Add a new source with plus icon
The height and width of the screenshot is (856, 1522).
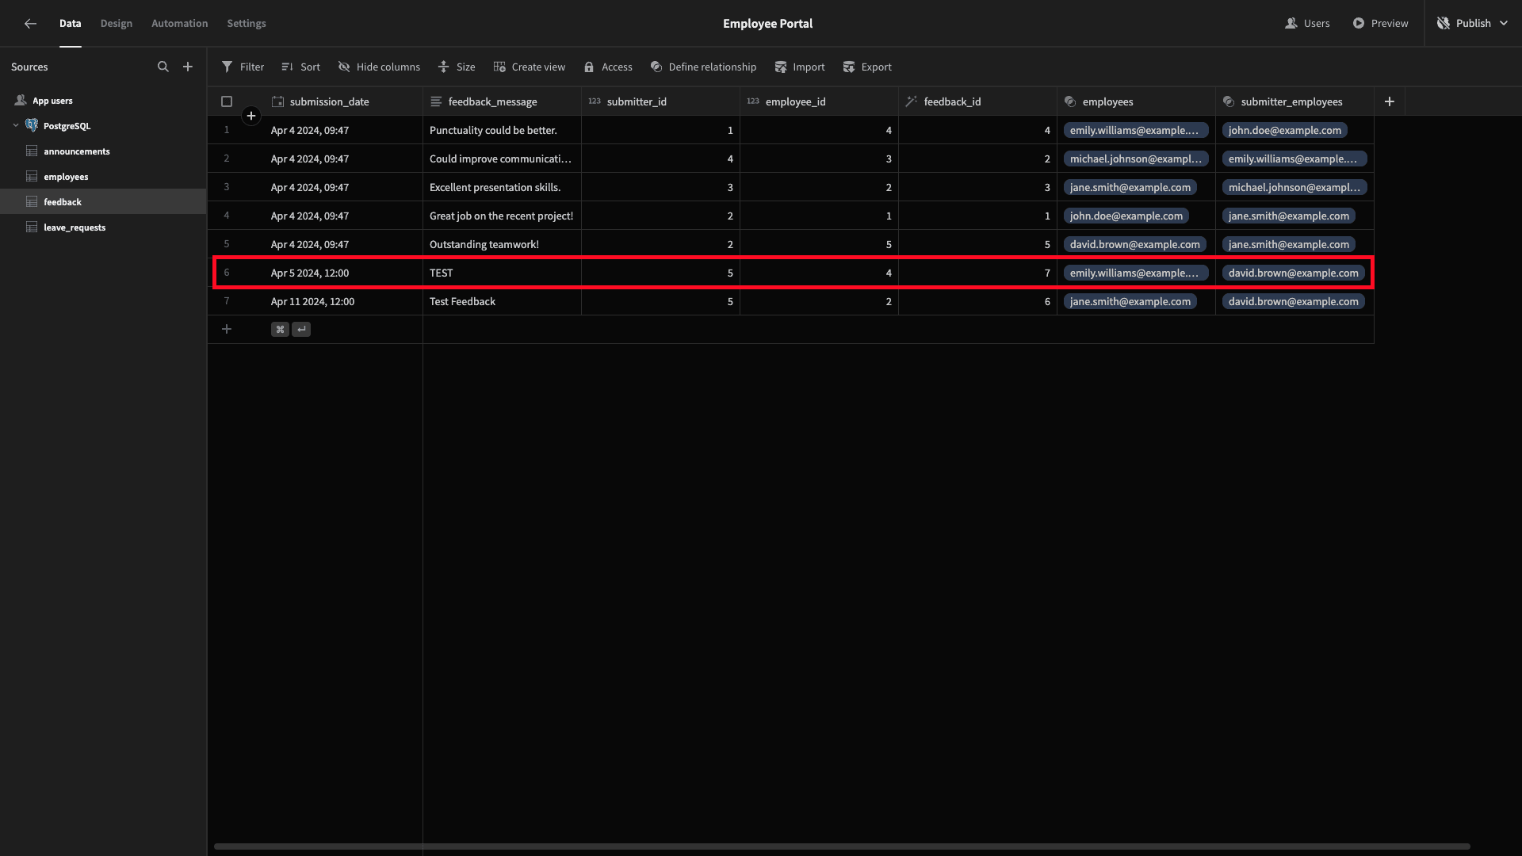pos(188,67)
